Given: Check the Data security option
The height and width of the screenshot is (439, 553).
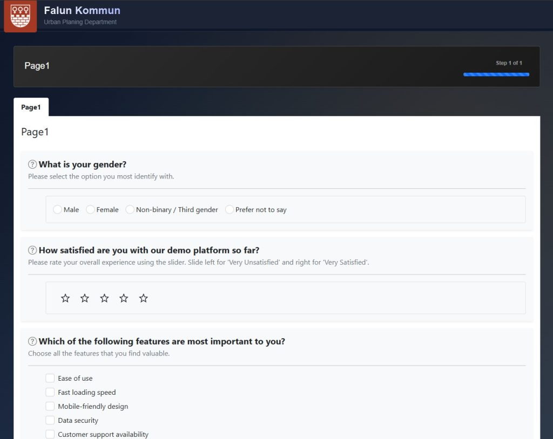Looking at the screenshot, I should pos(50,420).
